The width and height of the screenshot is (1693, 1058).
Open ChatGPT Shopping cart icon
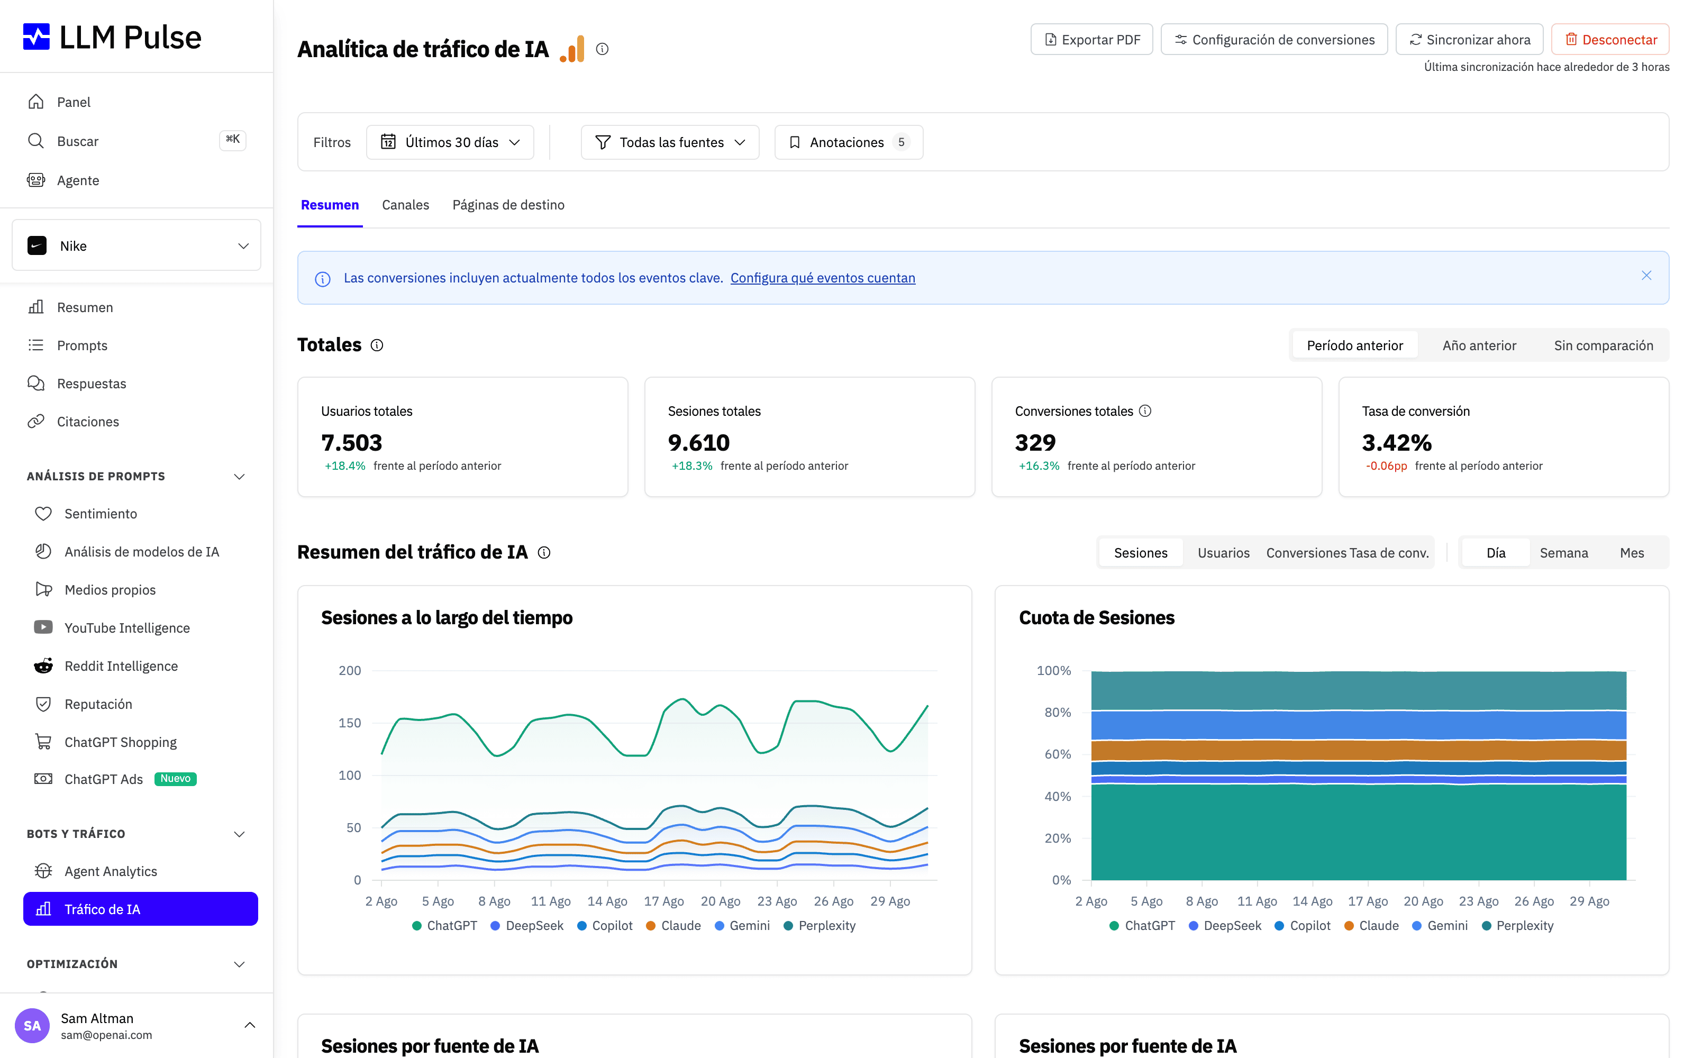click(x=43, y=742)
